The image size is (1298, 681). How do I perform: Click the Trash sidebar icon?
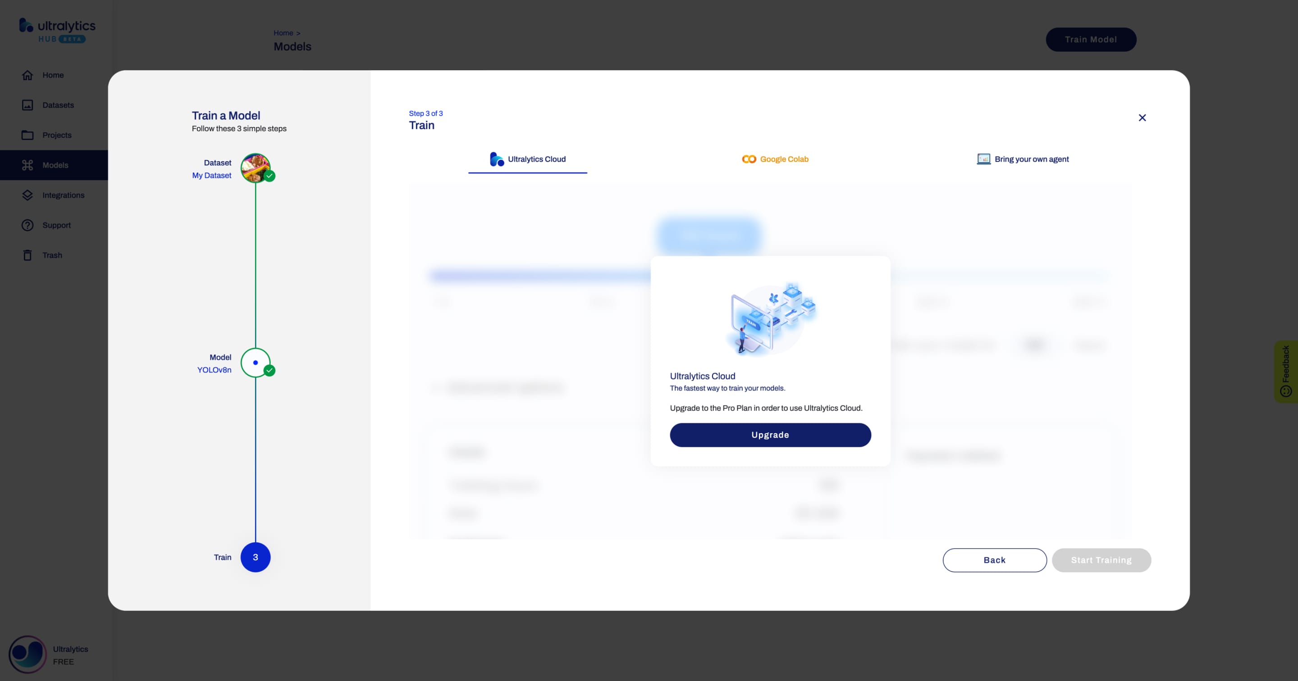(x=27, y=255)
